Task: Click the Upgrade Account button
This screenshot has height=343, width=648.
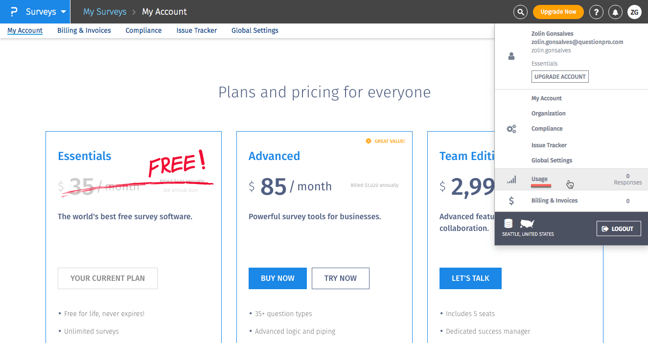Action: coord(560,77)
